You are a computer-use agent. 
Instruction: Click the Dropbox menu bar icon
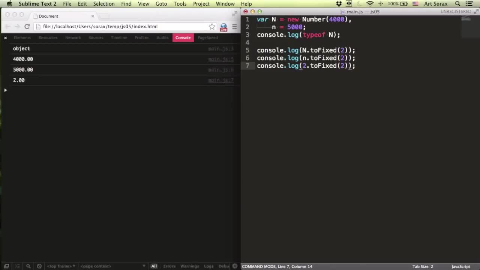[x=339, y=4]
